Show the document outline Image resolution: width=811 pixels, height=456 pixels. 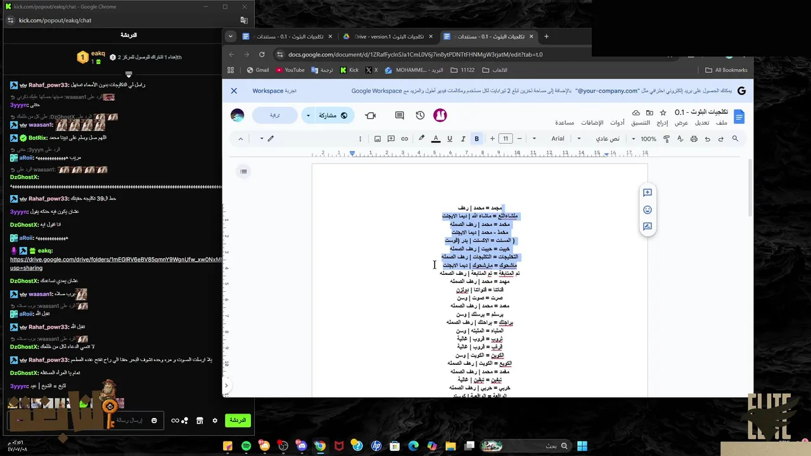244,172
